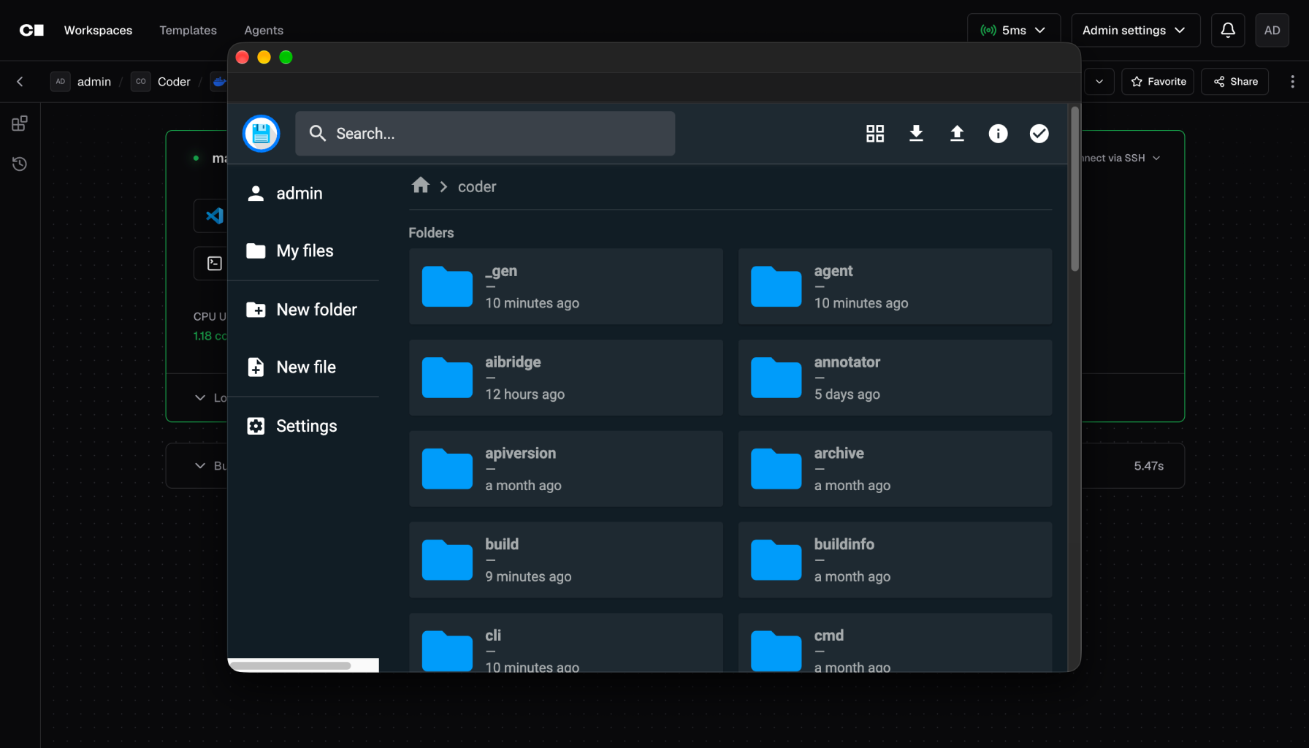Open the archive folder
Image resolution: width=1309 pixels, height=748 pixels.
pyautogui.click(x=895, y=469)
